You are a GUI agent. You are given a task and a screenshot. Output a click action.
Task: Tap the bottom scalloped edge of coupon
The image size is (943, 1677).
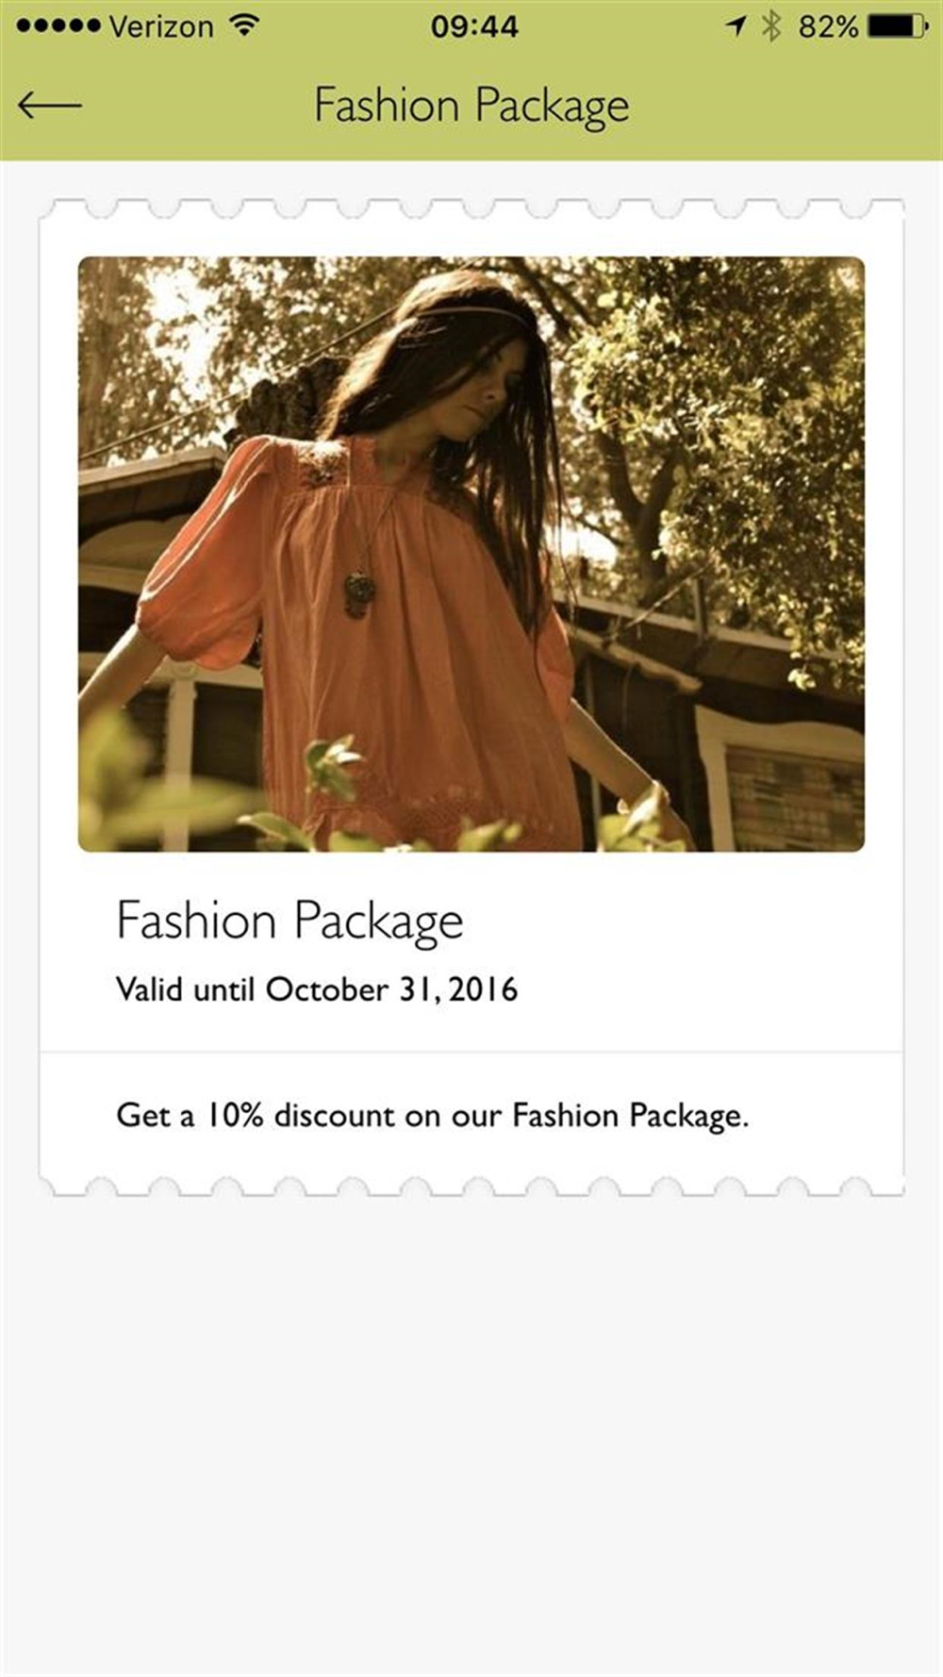point(471,1186)
